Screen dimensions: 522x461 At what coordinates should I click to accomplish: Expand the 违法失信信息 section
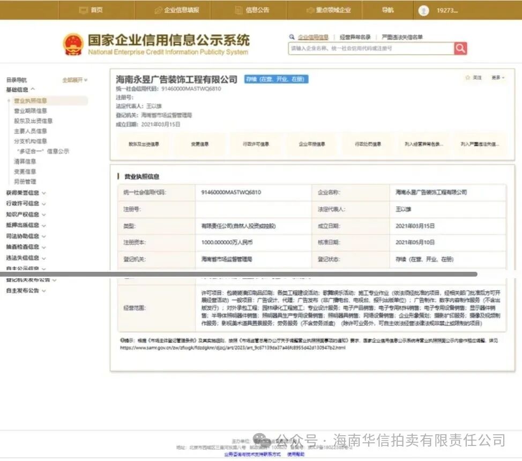coord(26,258)
